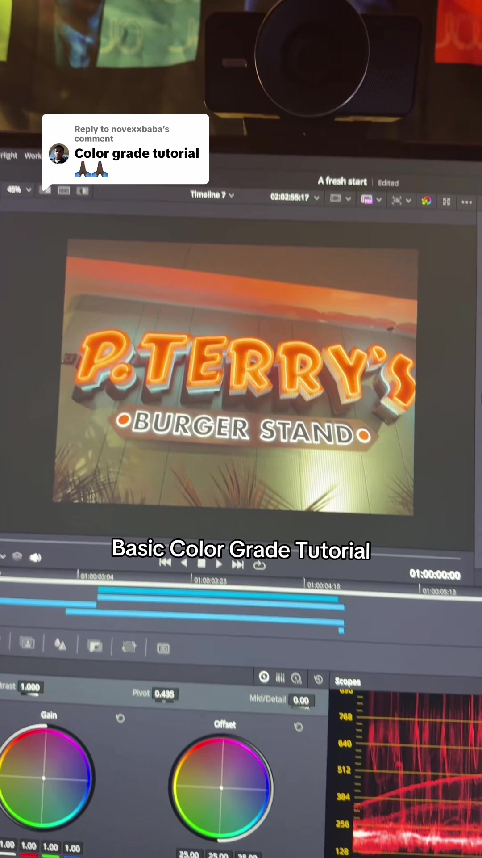Click the Offset master wheel ring

271,789
